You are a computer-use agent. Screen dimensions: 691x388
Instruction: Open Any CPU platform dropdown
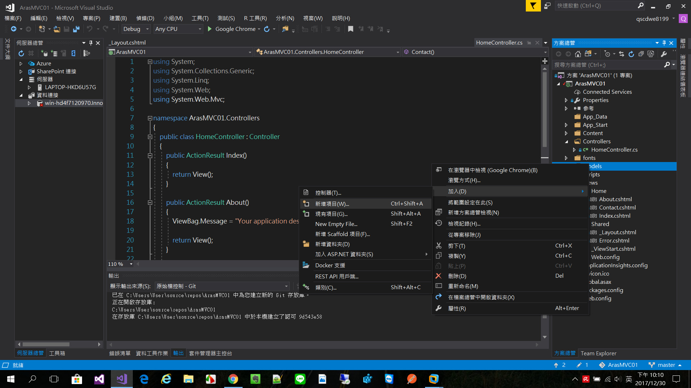(178, 29)
